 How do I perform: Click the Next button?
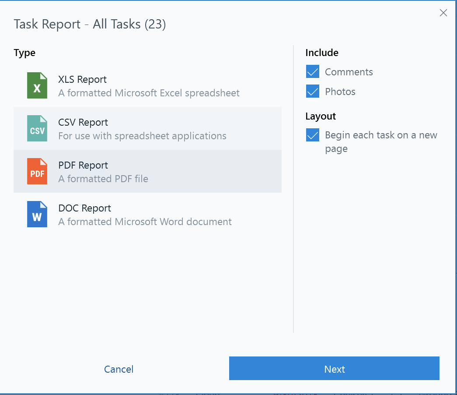tap(334, 368)
